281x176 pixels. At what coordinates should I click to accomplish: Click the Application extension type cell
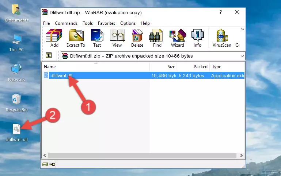[x=228, y=75]
